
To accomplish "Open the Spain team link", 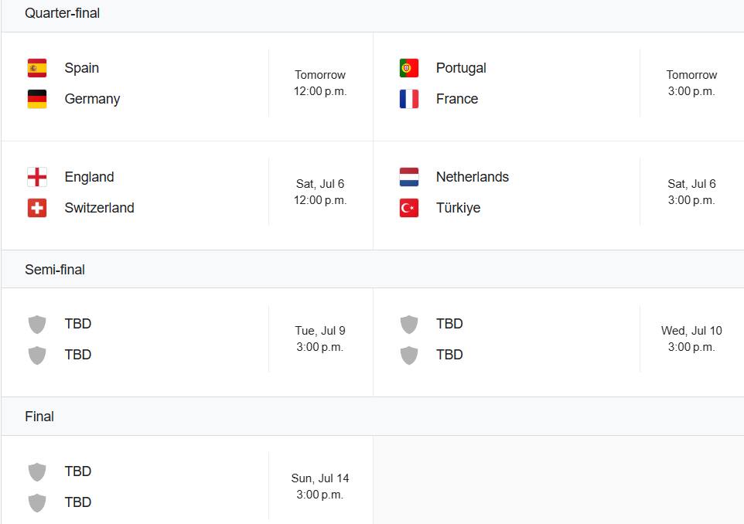I will (x=82, y=68).
